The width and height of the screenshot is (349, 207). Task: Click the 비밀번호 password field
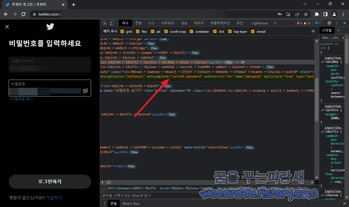pos(50,88)
